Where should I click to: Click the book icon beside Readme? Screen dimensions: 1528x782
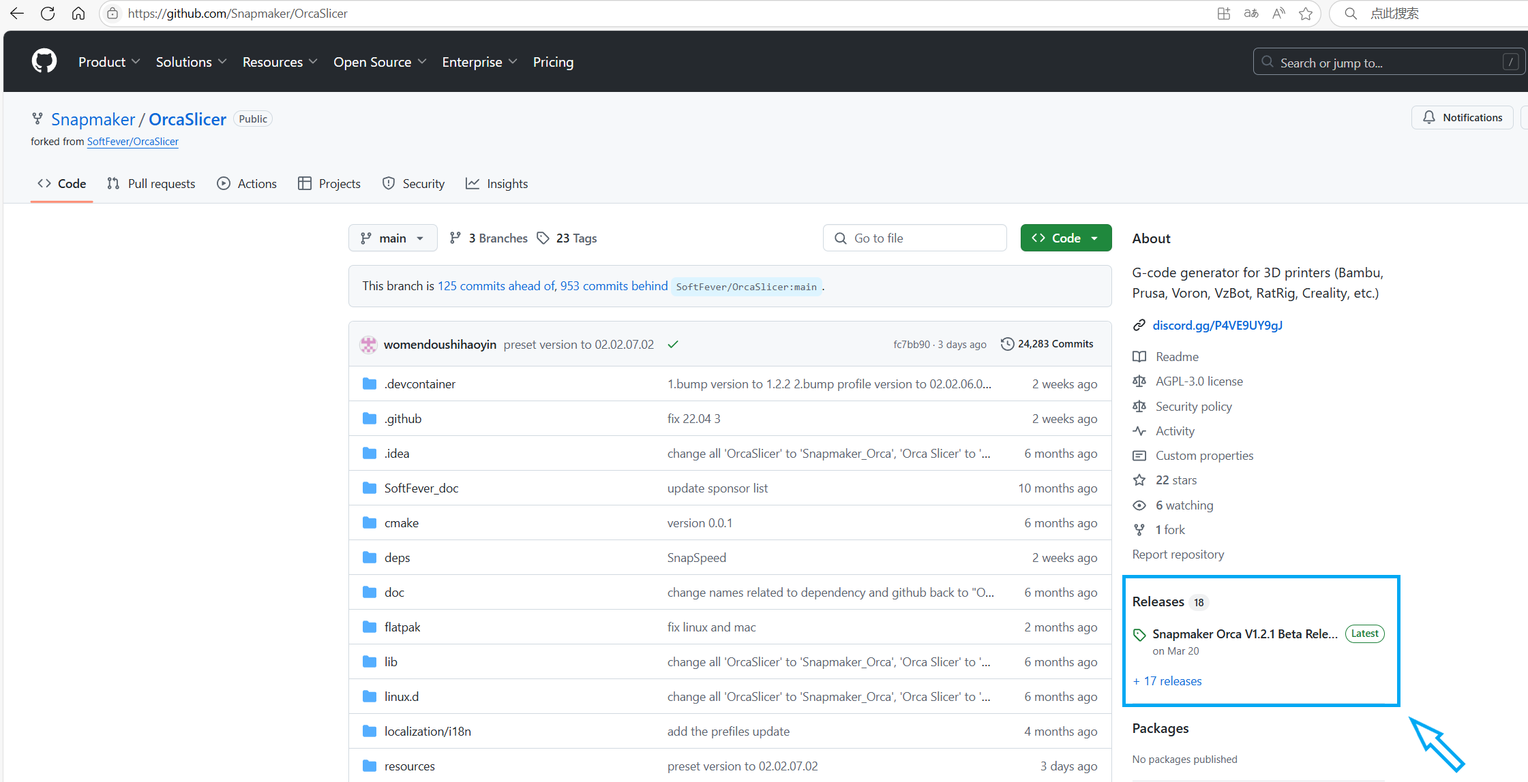click(1139, 356)
